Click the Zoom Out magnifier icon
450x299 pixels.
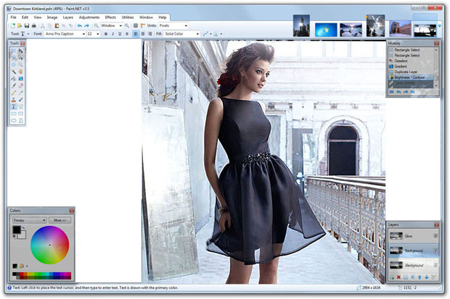click(96, 26)
